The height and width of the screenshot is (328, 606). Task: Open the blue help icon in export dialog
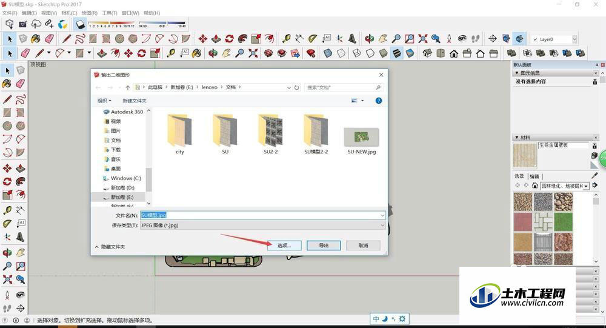pos(379,101)
